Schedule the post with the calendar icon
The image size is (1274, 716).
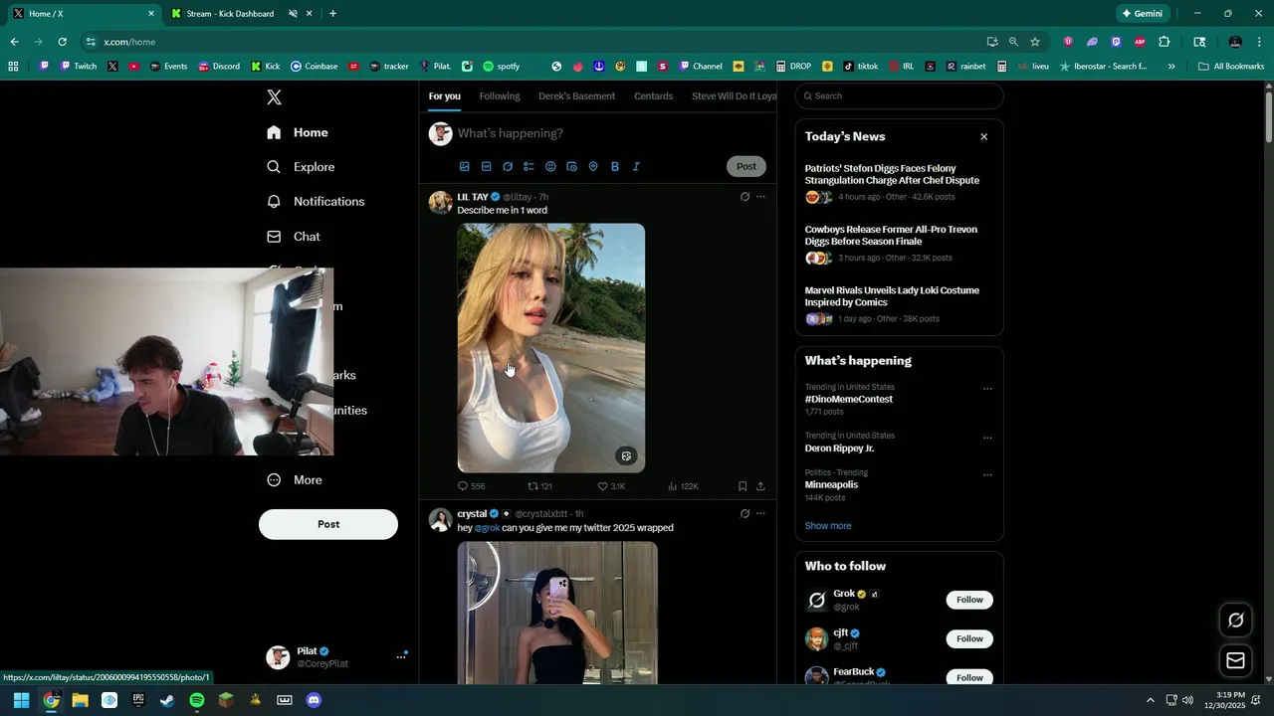pos(571,166)
